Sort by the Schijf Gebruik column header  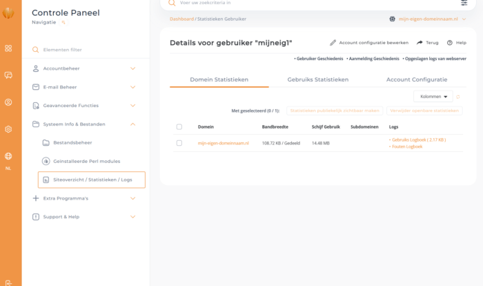point(326,127)
